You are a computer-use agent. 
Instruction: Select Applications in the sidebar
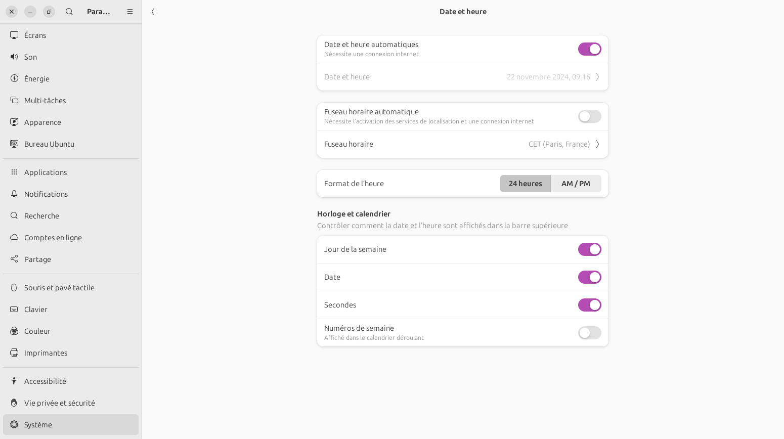click(x=71, y=172)
